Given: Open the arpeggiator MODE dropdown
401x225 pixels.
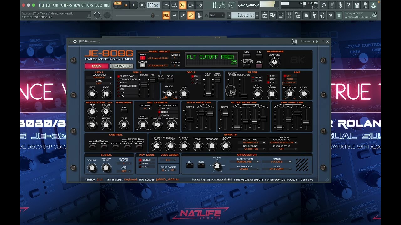Looking at the screenshot, I should 277,169.
